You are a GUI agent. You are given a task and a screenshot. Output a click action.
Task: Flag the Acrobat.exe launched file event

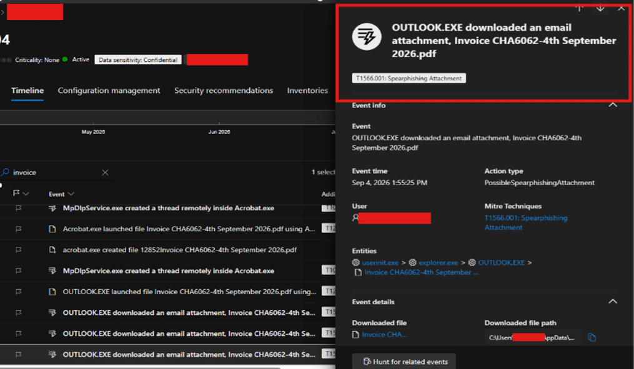tap(18, 229)
